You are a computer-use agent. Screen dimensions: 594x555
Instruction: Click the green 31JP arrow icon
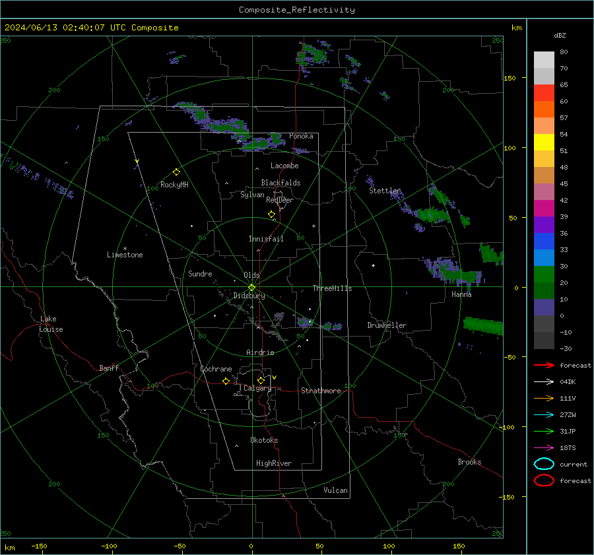(x=544, y=431)
